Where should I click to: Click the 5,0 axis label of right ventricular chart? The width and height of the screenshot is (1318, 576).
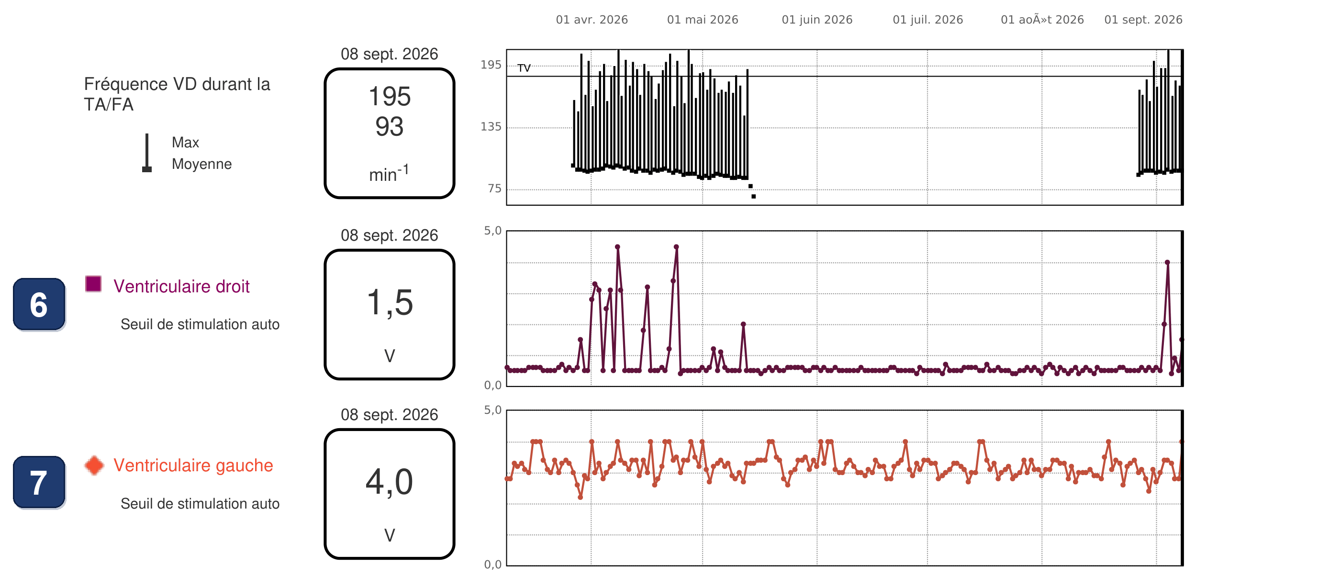493,231
